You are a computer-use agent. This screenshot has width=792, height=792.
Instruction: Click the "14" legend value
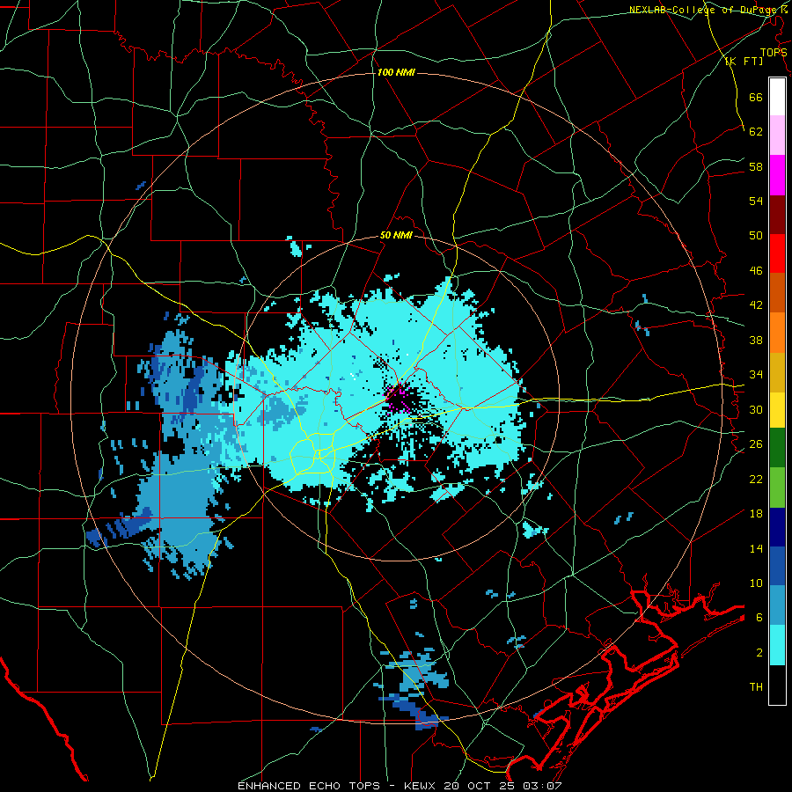coord(756,548)
